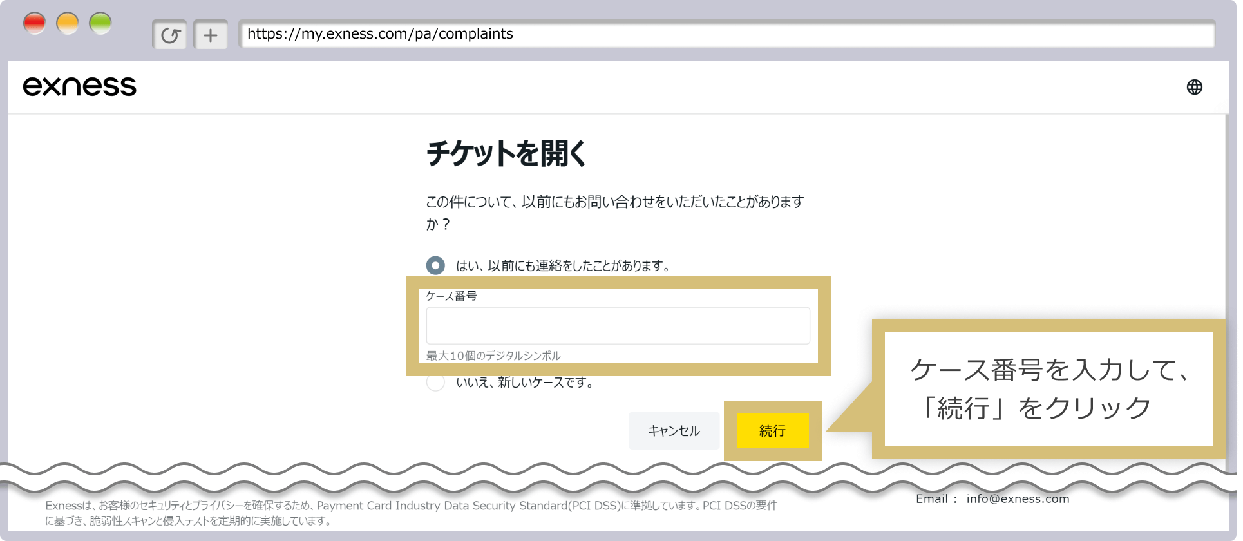The height and width of the screenshot is (541, 1243).
Task: Select 'はい、以前にも連絡をしたことがあります' radio button
Action: tap(435, 265)
